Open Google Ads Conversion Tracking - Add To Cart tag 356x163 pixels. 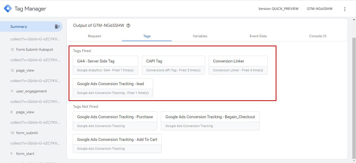coord(117,143)
